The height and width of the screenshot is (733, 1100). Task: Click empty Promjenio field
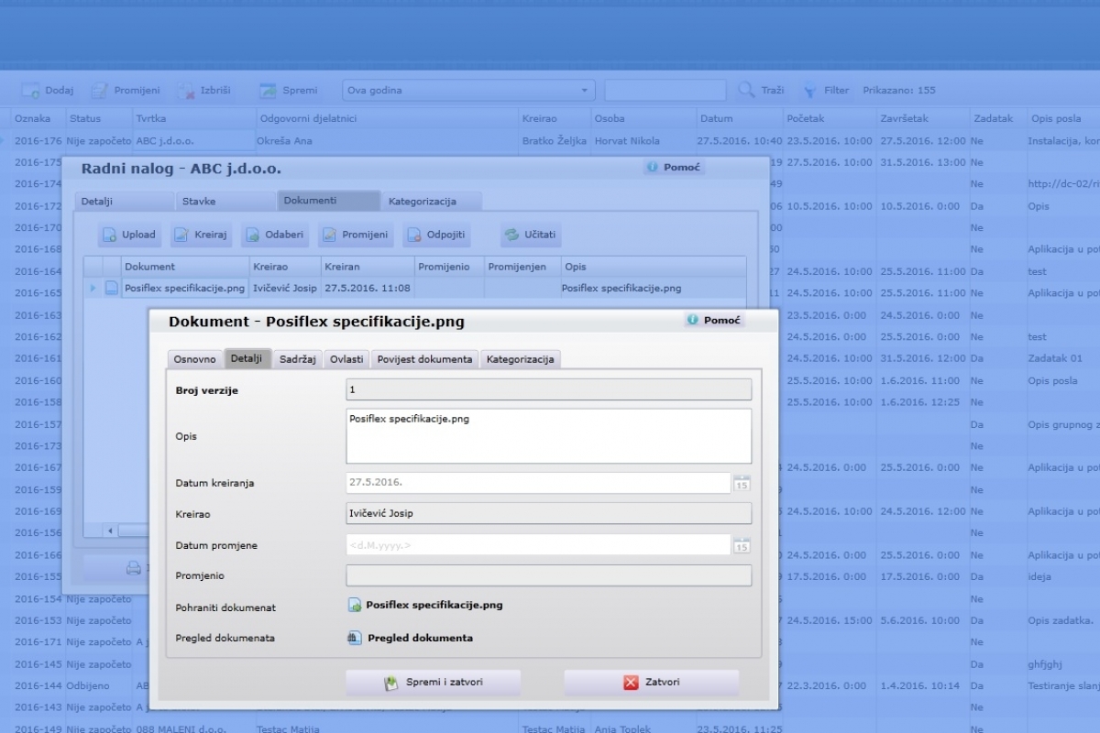[x=548, y=576]
